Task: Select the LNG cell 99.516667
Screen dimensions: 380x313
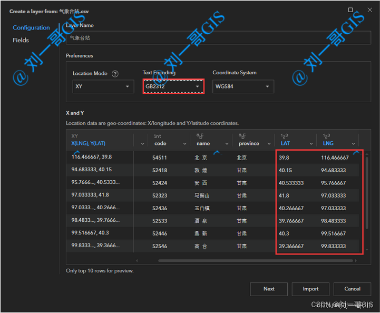Action: click(x=334, y=233)
